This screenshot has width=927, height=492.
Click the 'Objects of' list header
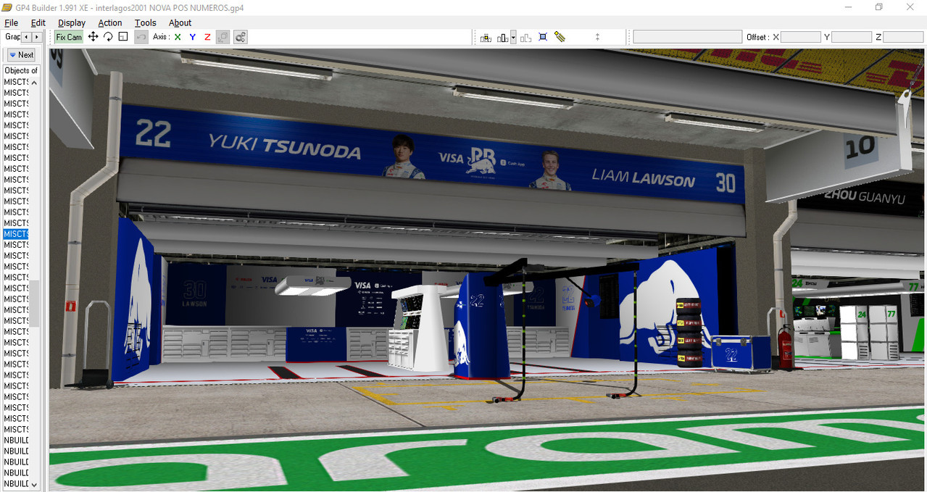21,70
